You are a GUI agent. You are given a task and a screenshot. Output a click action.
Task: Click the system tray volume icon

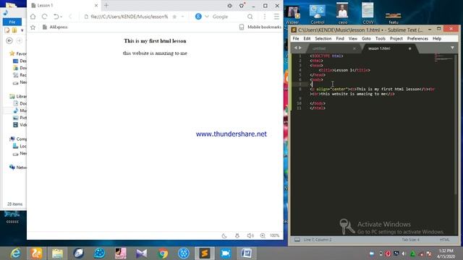coord(404,253)
